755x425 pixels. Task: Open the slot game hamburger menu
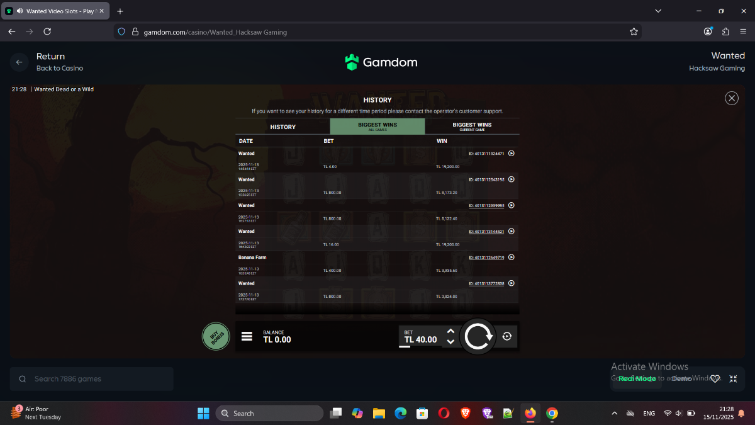pos(247,337)
